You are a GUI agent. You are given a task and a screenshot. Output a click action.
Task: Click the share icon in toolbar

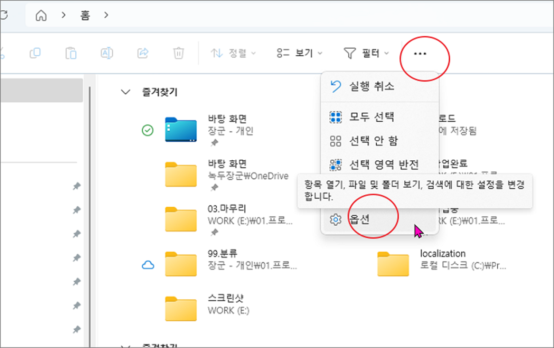coord(143,54)
